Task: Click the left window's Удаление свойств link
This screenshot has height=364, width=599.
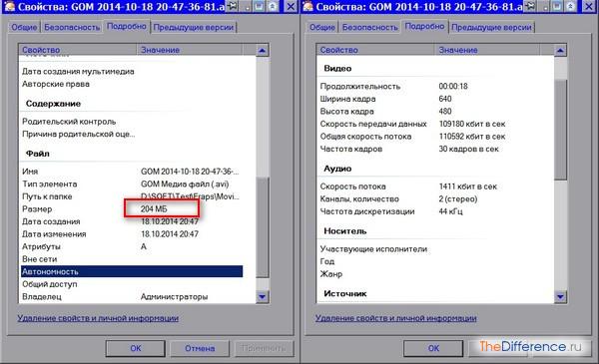Action: click(98, 318)
